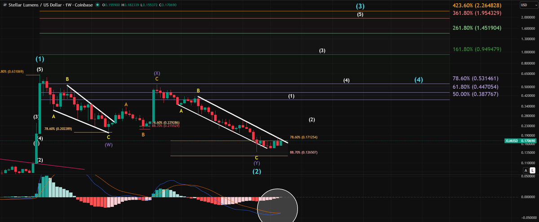Click the Stellar Lumens symbol logo icon
The image size is (539, 222).
(x=4, y=5)
